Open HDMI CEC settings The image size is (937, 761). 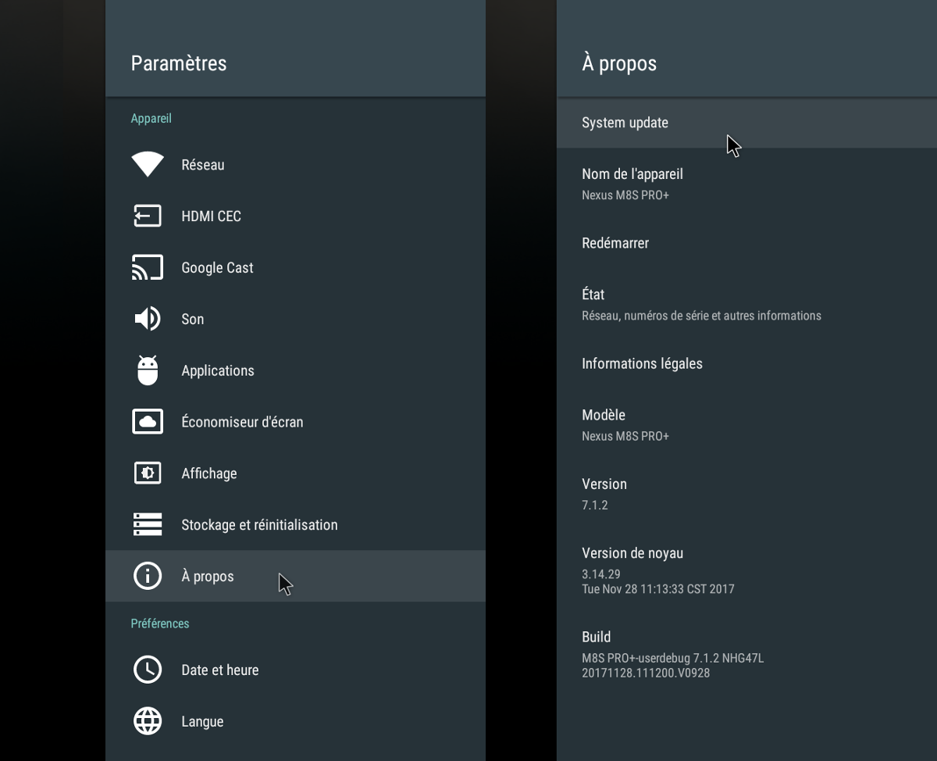pos(295,216)
